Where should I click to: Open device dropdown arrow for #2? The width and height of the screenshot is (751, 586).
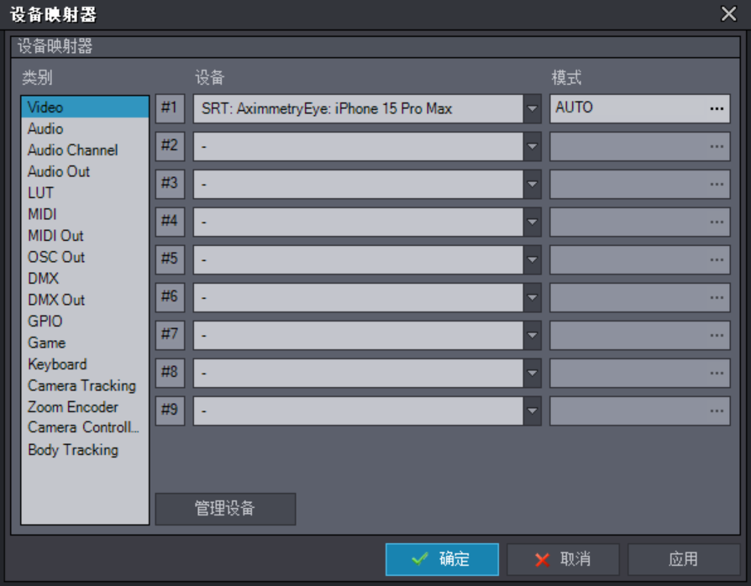point(532,146)
